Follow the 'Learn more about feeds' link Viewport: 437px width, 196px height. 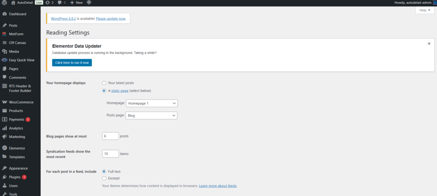[x=218, y=186]
